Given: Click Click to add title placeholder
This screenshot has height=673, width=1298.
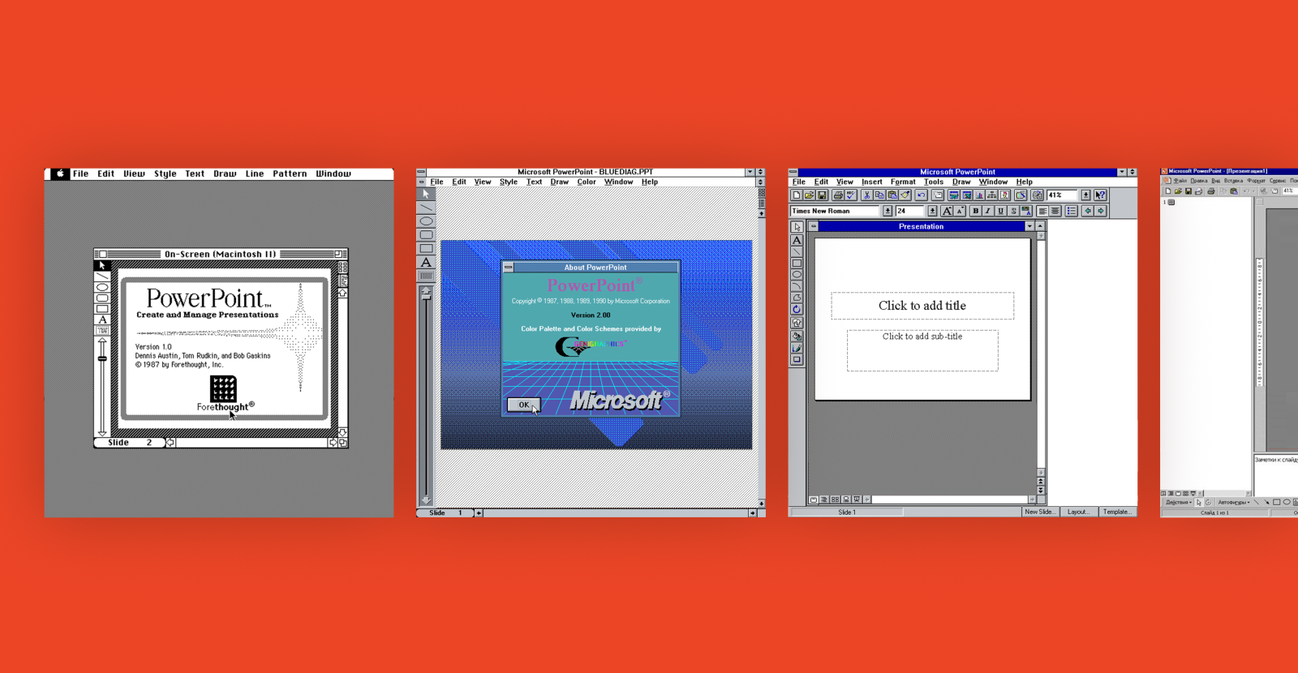Looking at the screenshot, I should pyautogui.click(x=922, y=306).
